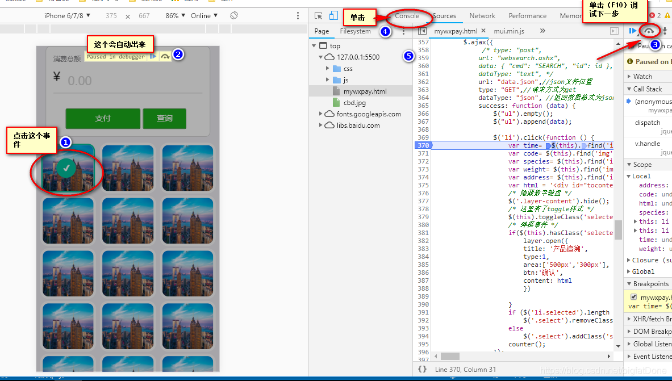Image resolution: width=672 pixels, height=381 pixels.
Task: Show more editor tabs chevron
Action: point(542,31)
